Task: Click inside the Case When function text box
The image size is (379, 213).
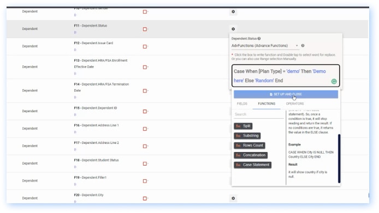Action: tap(286, 76)
